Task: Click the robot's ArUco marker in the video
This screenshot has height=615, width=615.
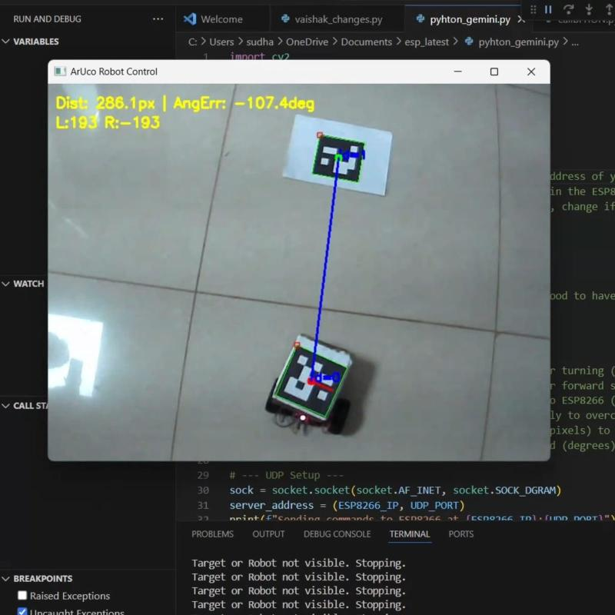Action: (311, 383)
